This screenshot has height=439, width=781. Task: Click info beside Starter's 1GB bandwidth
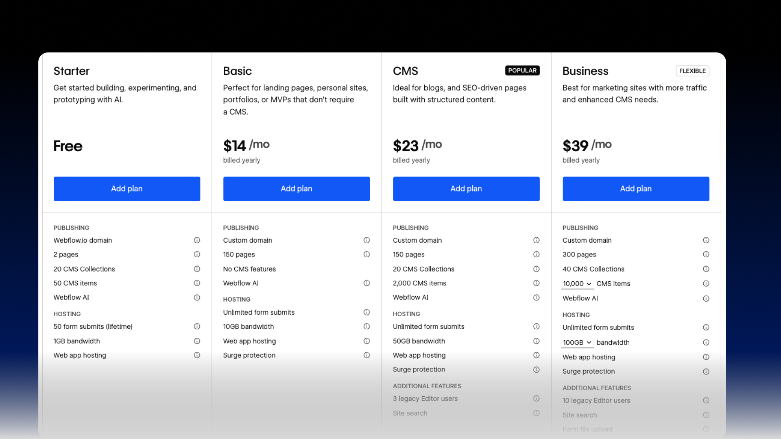[x=197, y=341]
